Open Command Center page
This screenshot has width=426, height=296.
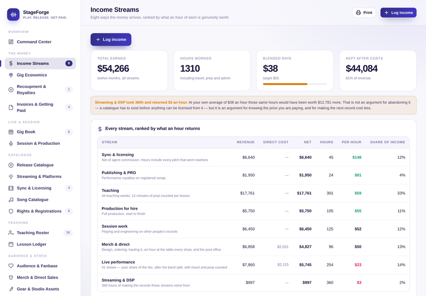[40, 42]
